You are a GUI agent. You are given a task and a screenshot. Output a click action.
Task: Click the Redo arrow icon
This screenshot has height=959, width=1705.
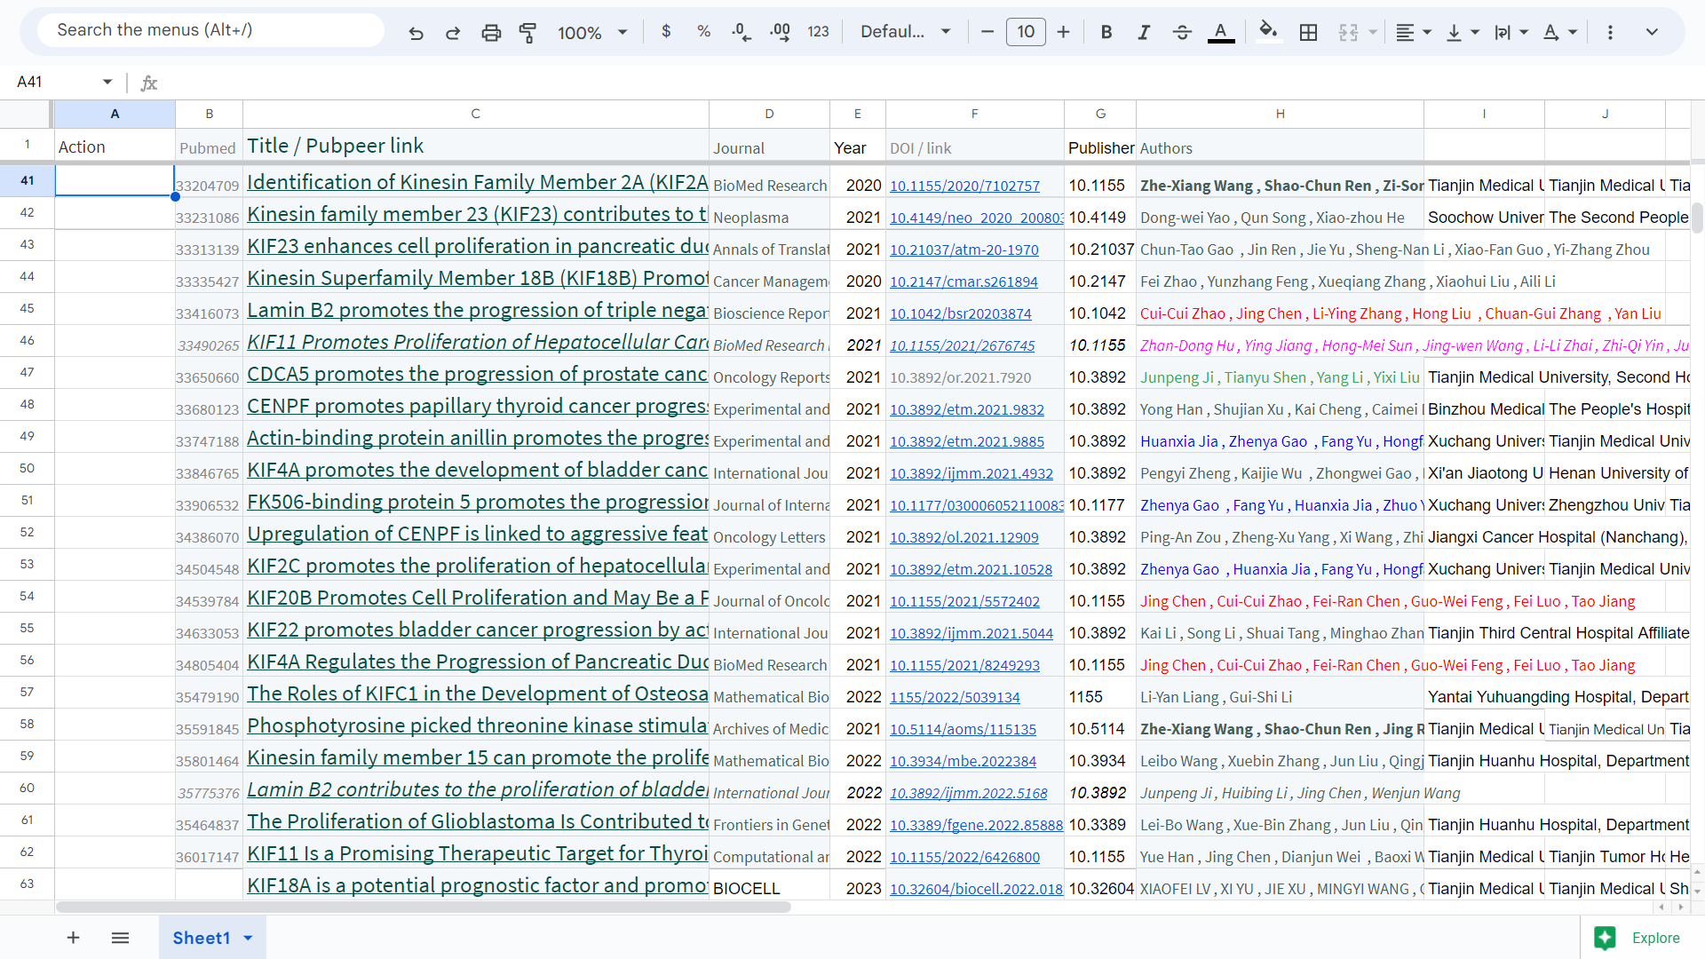pyautogui.click(x=453, y=33)
